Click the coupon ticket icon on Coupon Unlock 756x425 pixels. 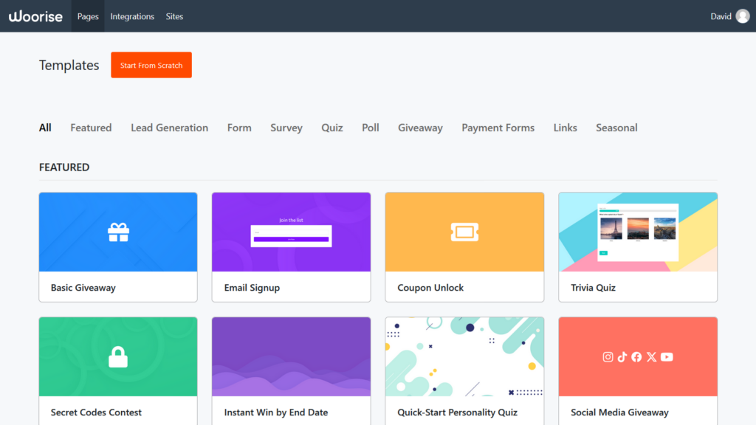point(464,231)
